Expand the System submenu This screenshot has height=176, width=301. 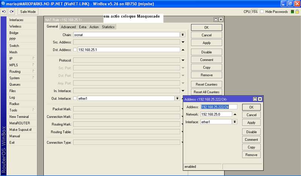(x=33, y=77)
